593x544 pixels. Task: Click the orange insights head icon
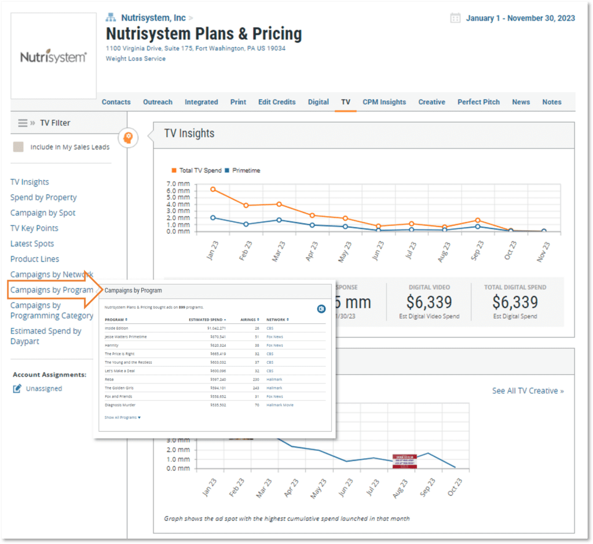click(x=128, y=137)
